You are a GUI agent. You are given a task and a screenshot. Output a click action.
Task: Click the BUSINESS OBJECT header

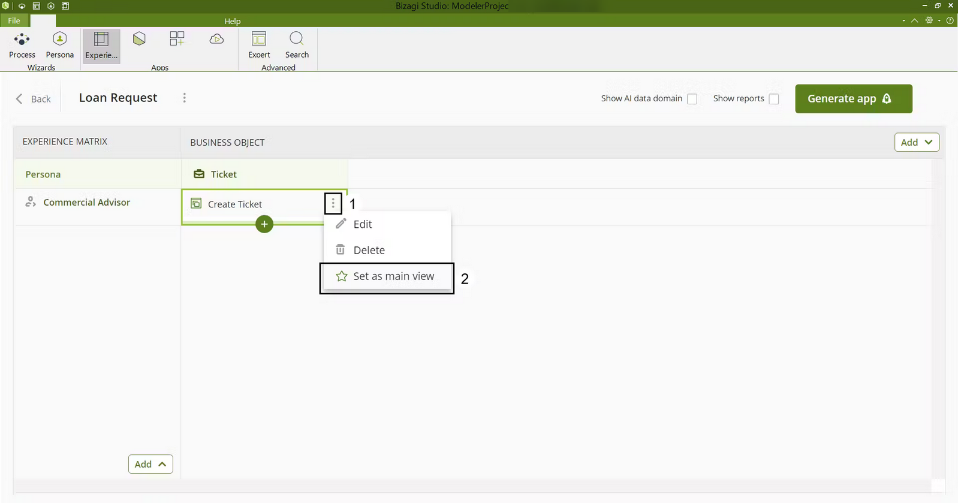(227, 143)
